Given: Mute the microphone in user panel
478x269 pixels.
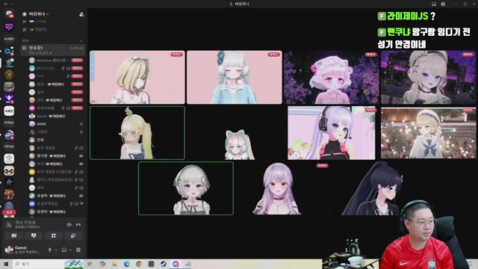Looking at the screenshot, I should [50, 250].
